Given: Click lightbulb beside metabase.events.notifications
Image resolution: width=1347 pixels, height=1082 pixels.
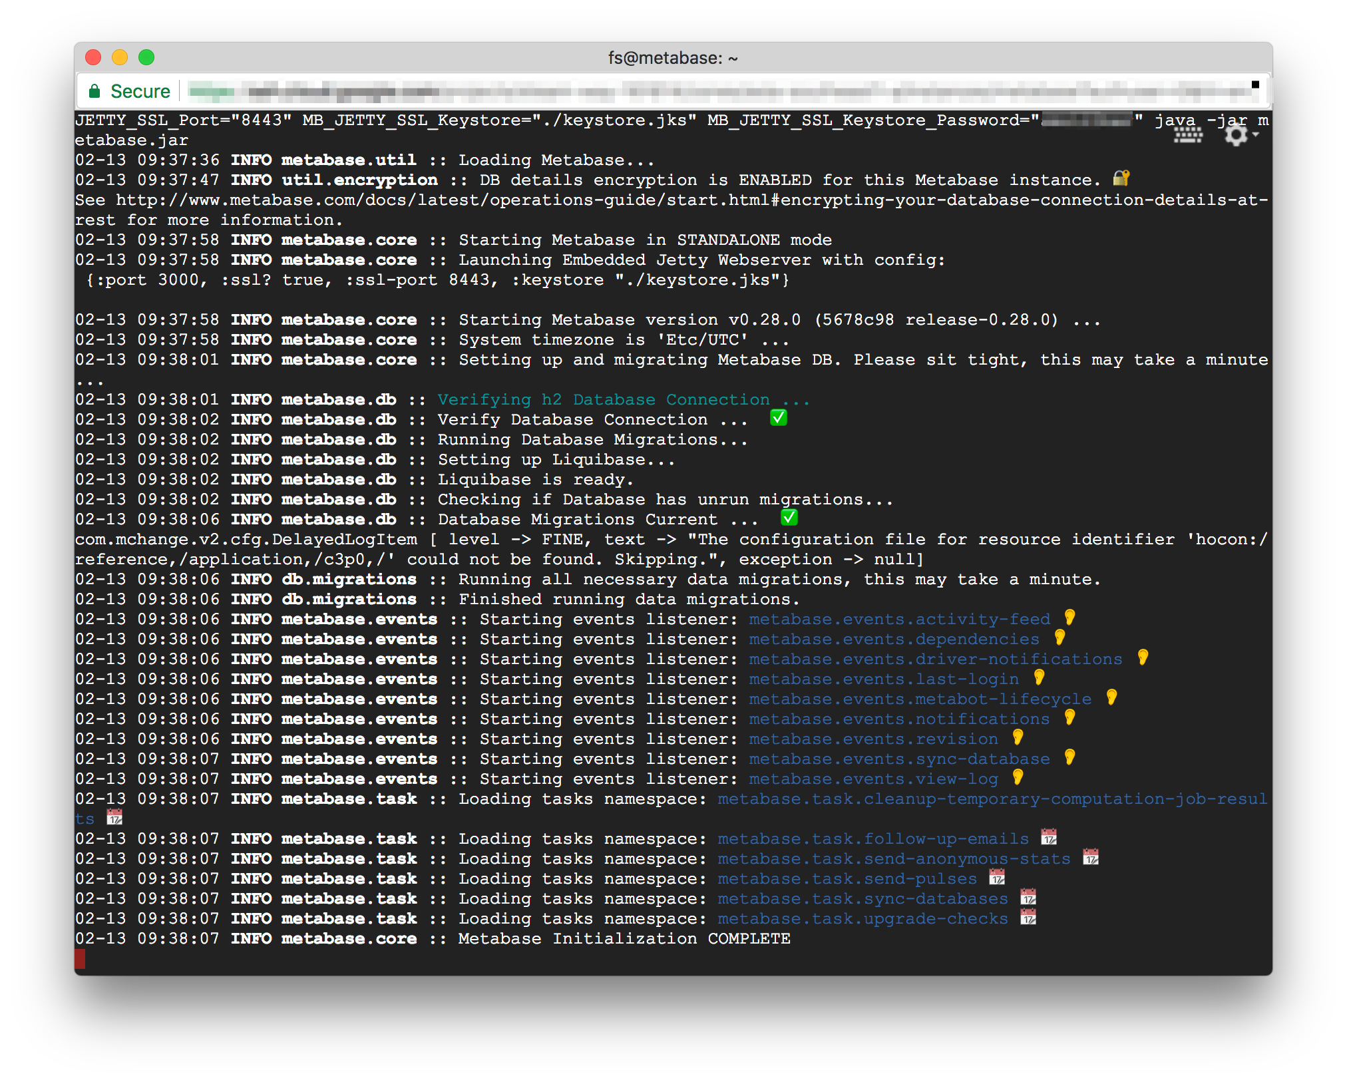Looking at the screenshot, I should point(1069,717).
